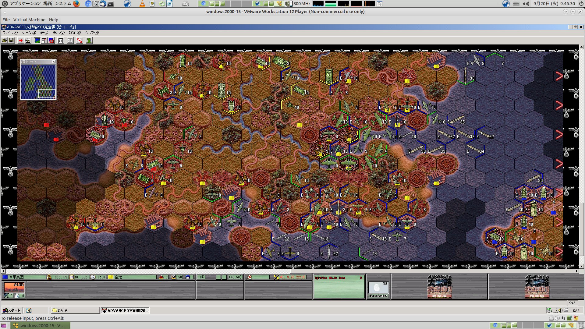
Task: Click the black cannon icon beside 50
Action: tap(174, 277)
